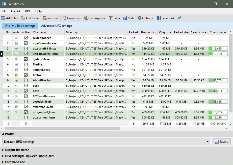Switch to Advanced UPX settings tab
233x165 pixels.
click(x=56, y=26)
